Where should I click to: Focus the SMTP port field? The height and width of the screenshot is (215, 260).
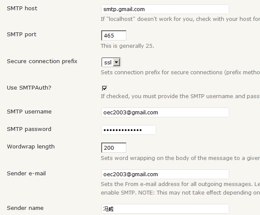[114, 35]
